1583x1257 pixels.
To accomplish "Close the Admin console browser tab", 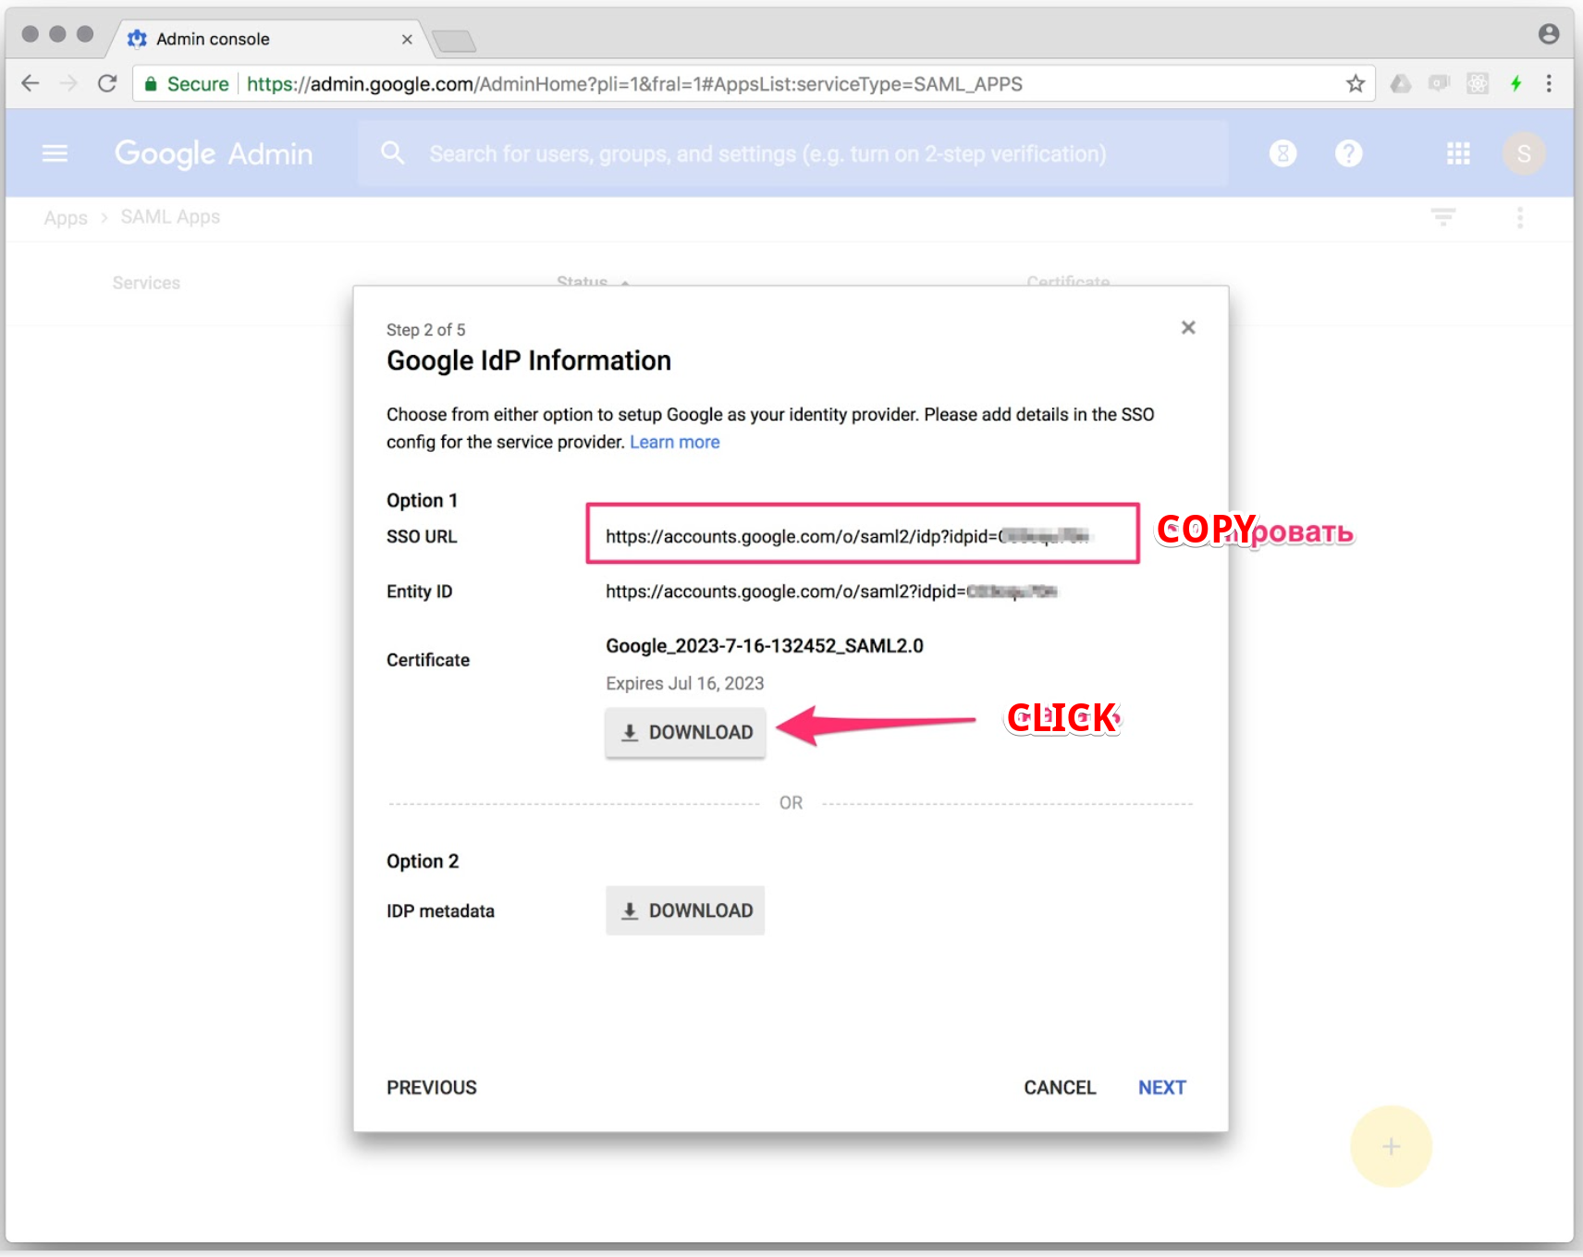I will 407,40.
